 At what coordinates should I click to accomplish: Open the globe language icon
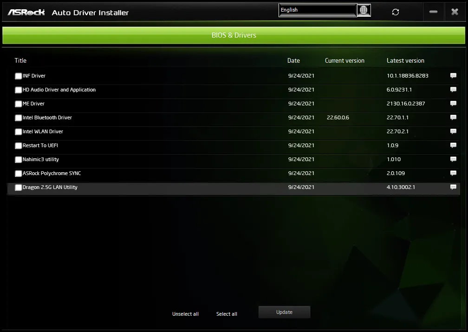click(364, 10)
